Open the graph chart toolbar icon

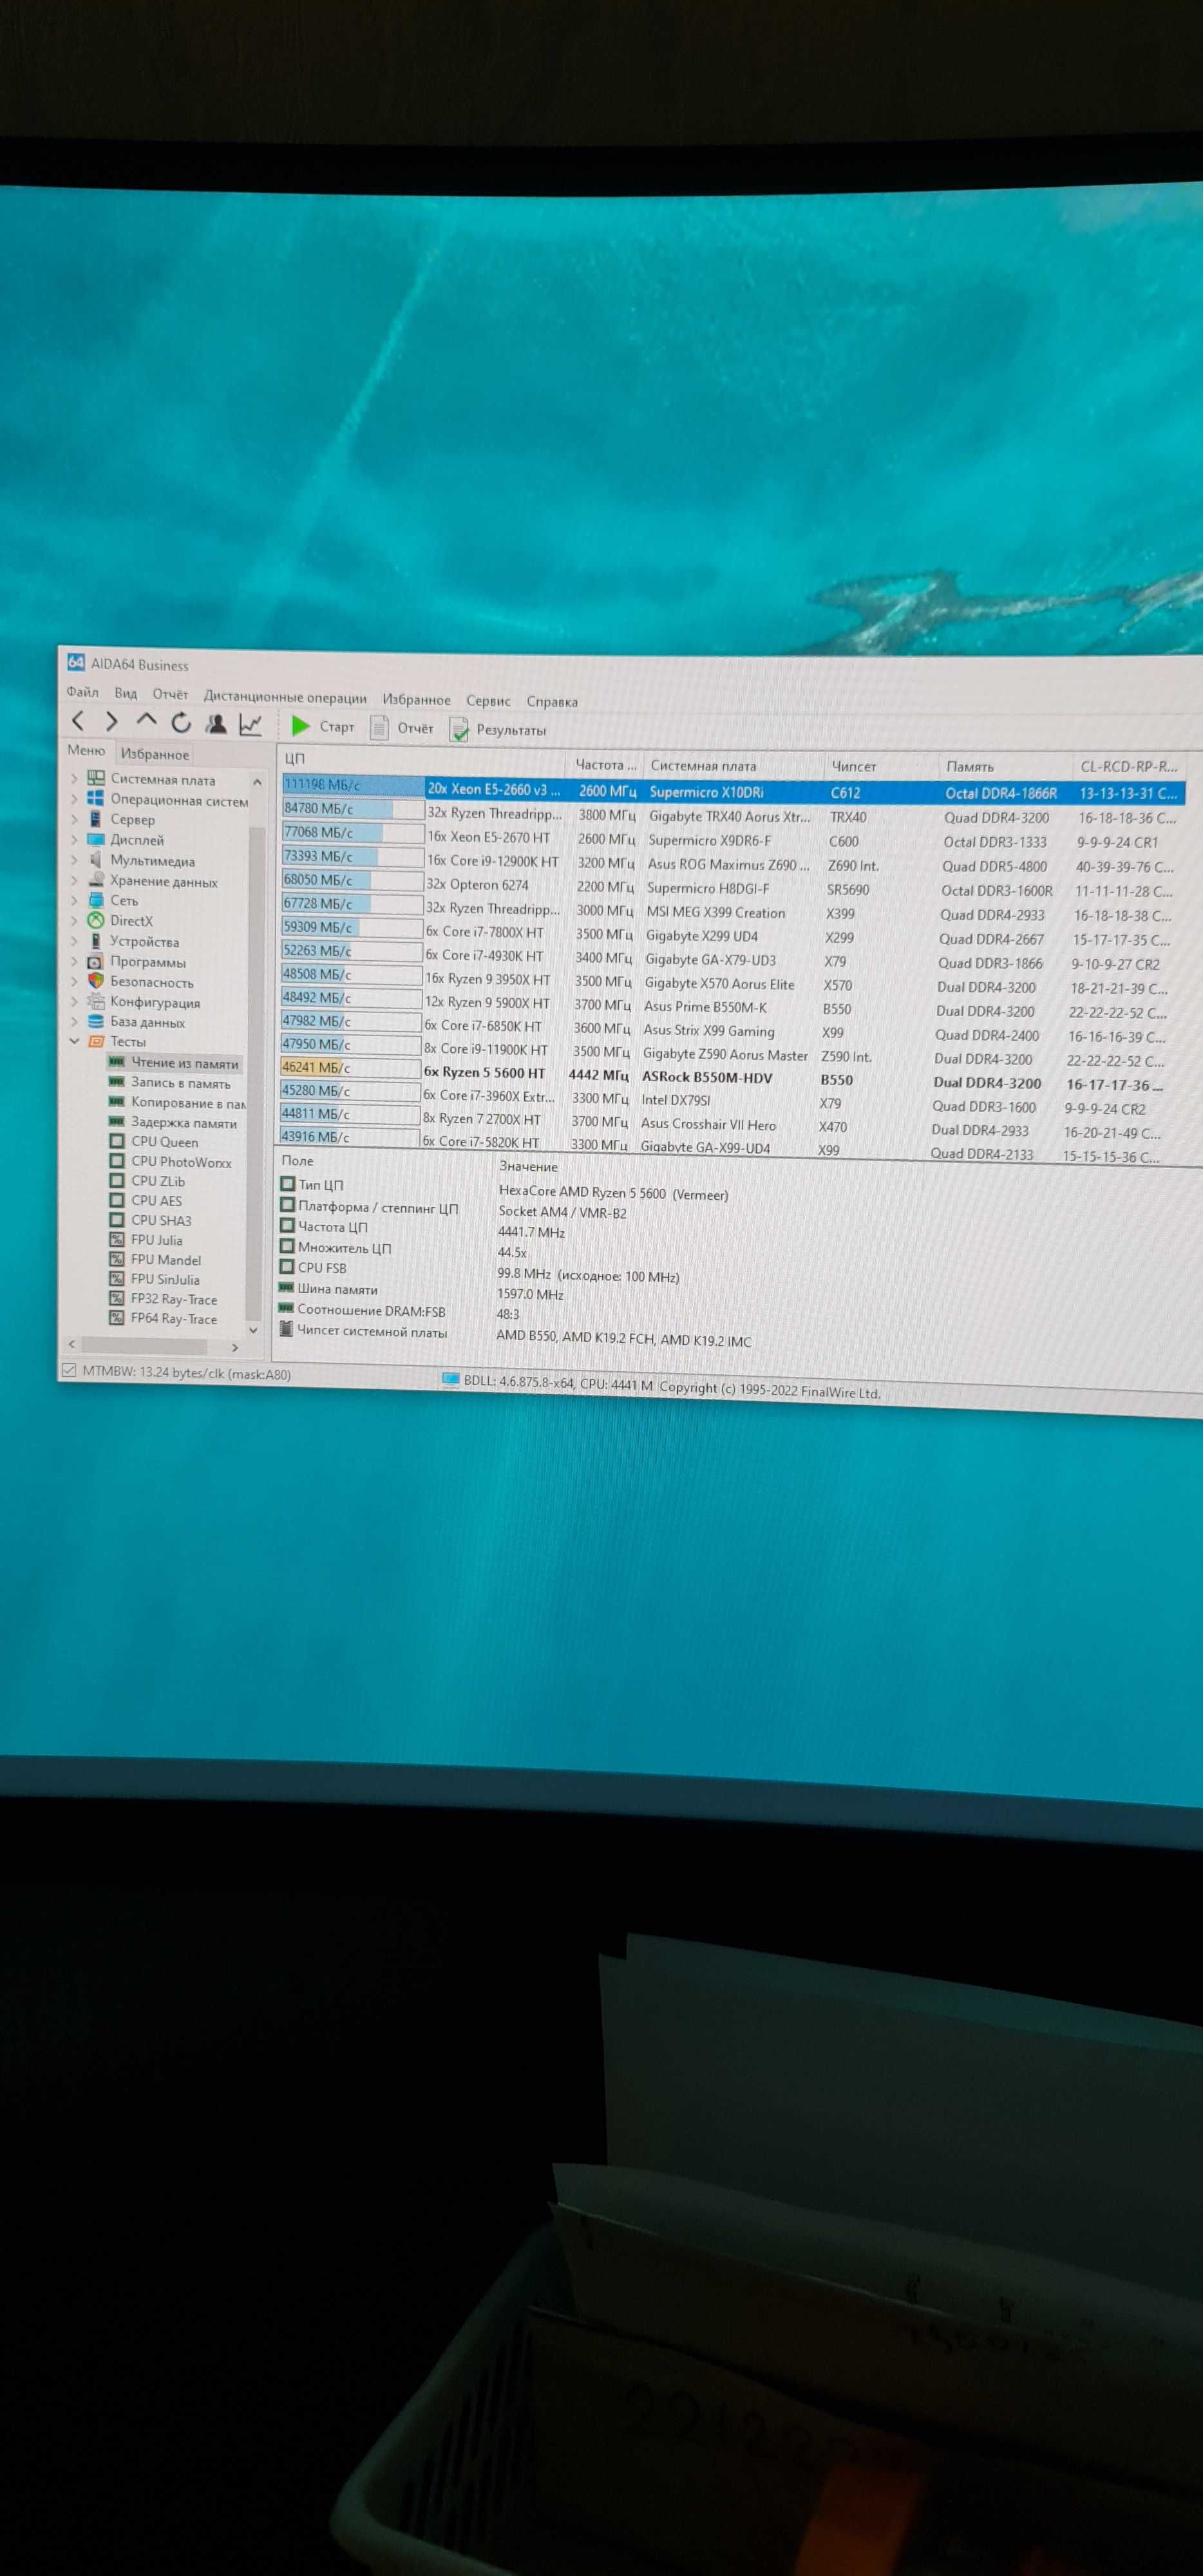point(250,724)
